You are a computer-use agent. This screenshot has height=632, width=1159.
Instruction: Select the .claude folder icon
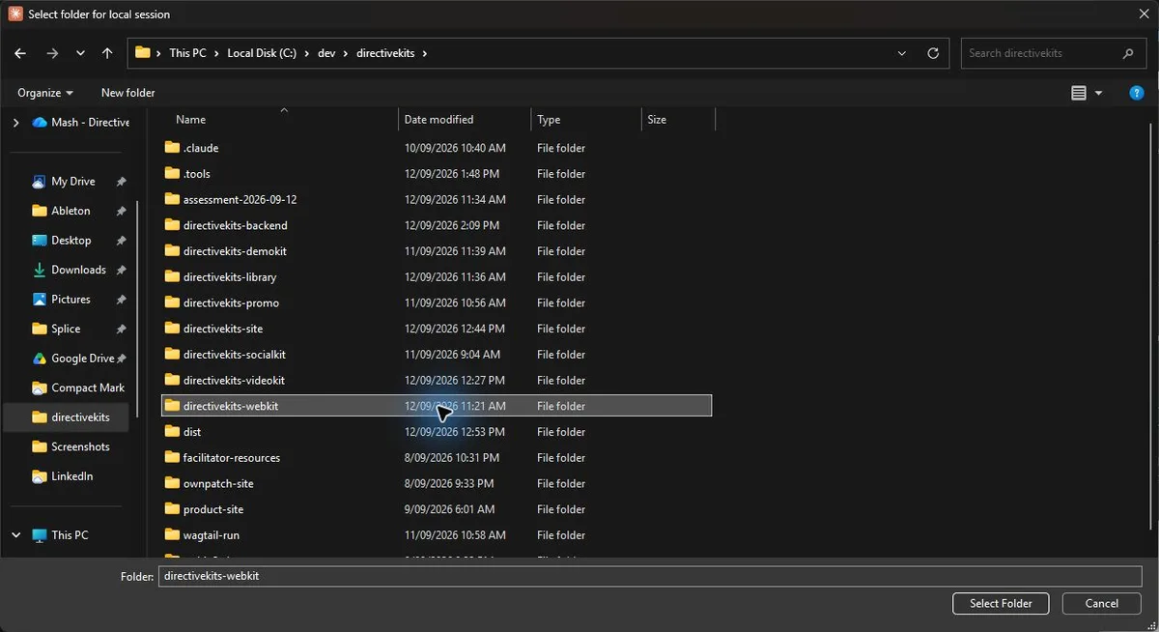[x=173, y=148]
